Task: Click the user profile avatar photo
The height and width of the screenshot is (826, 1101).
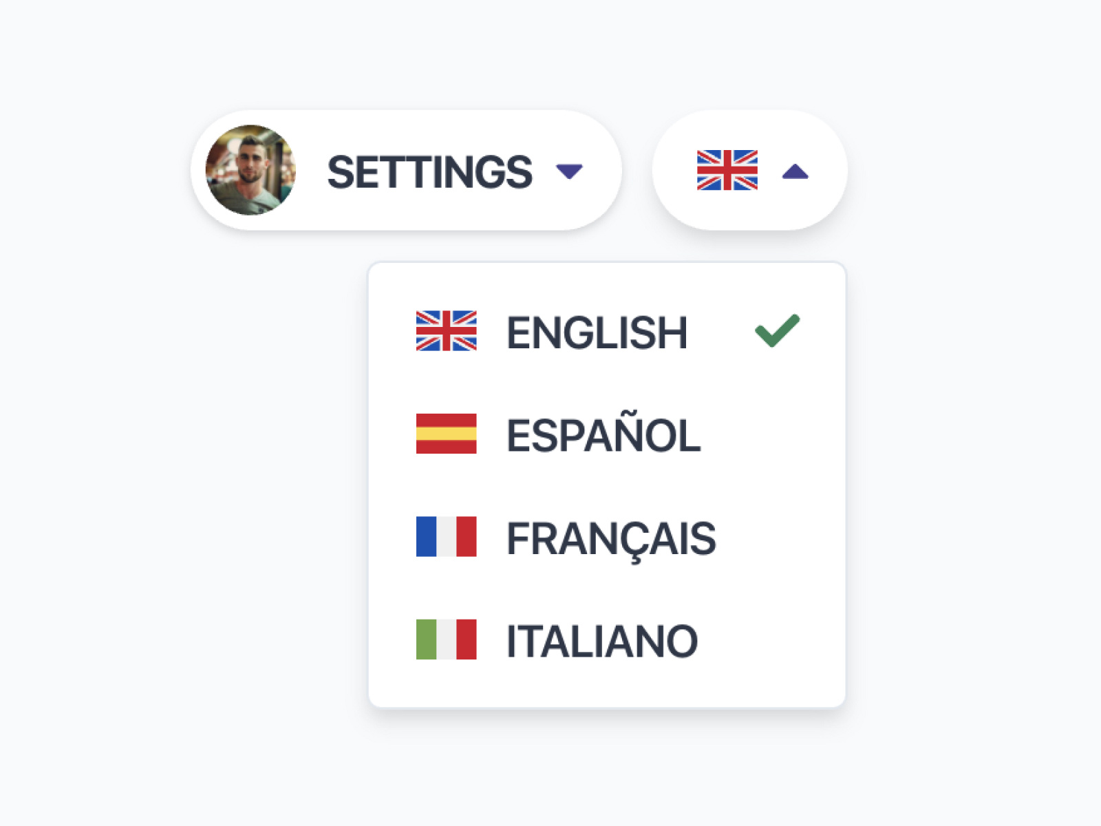Action: [250, 170]
